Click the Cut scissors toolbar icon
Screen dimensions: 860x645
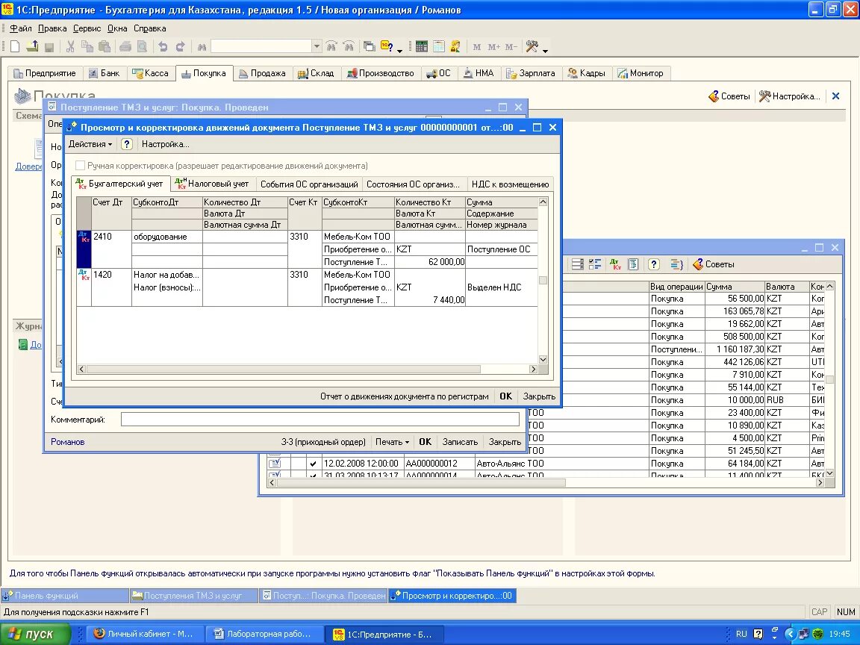tap(70, 46)
